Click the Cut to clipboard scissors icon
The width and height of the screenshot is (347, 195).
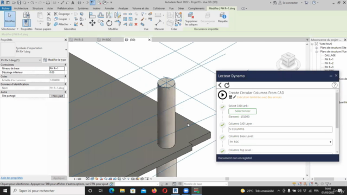click(49, 14)
